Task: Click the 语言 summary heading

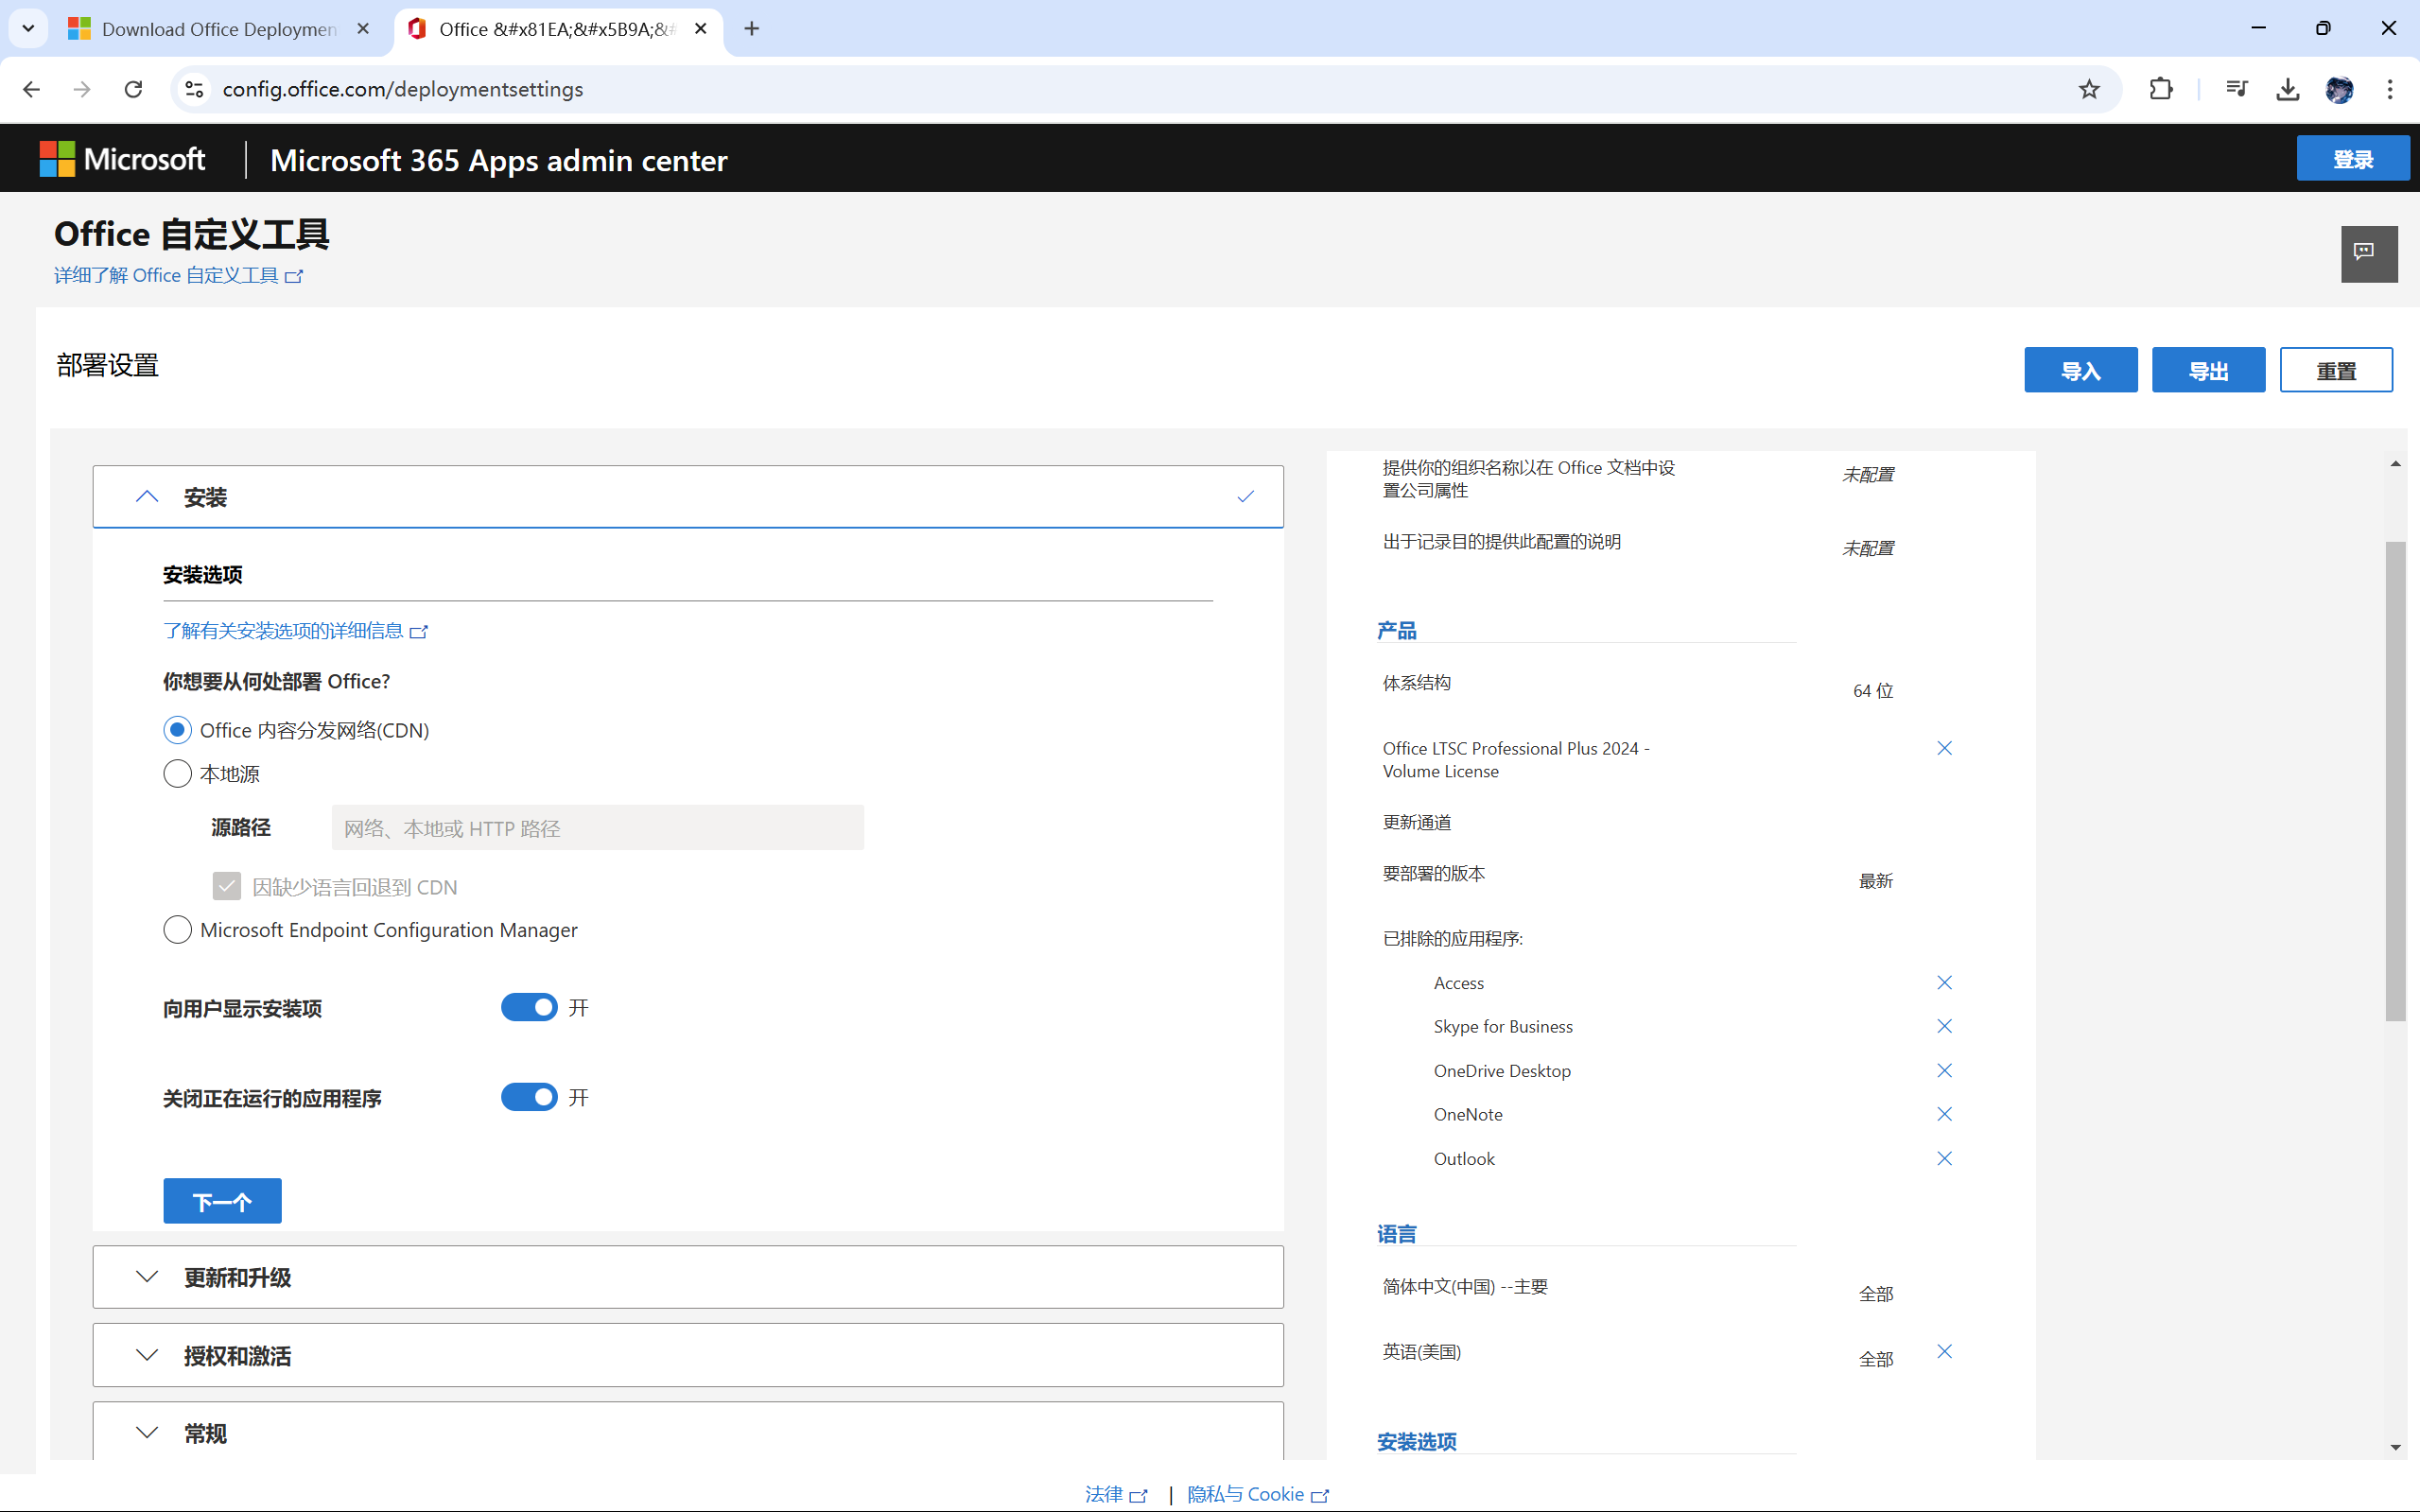Action: [x=1396, y=1234]
